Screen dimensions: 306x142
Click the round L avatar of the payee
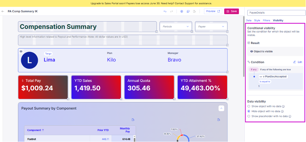pyautogui.click(x=30, y=60)
